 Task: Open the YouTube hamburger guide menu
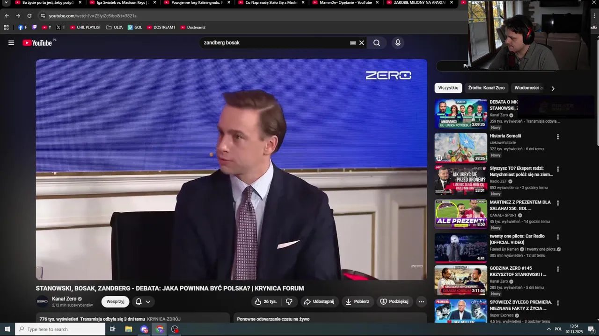pyautogui.click(x=11, y=43)
